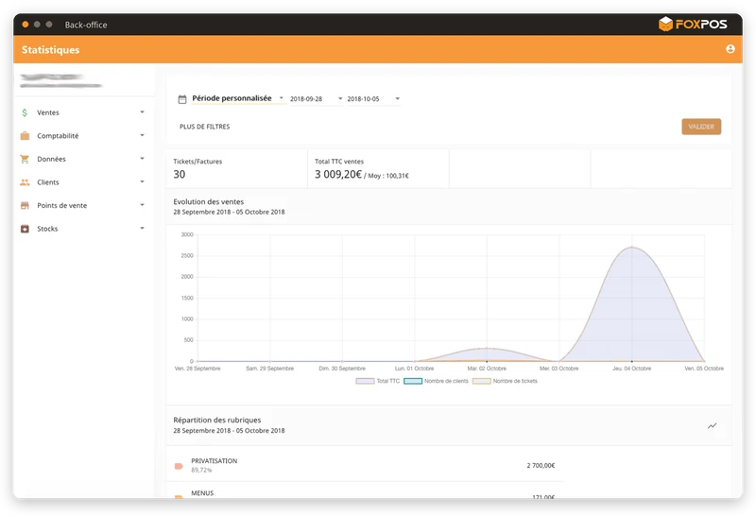Click the 89,72% percentage under PRIVATISATION

tap(201, 470)
